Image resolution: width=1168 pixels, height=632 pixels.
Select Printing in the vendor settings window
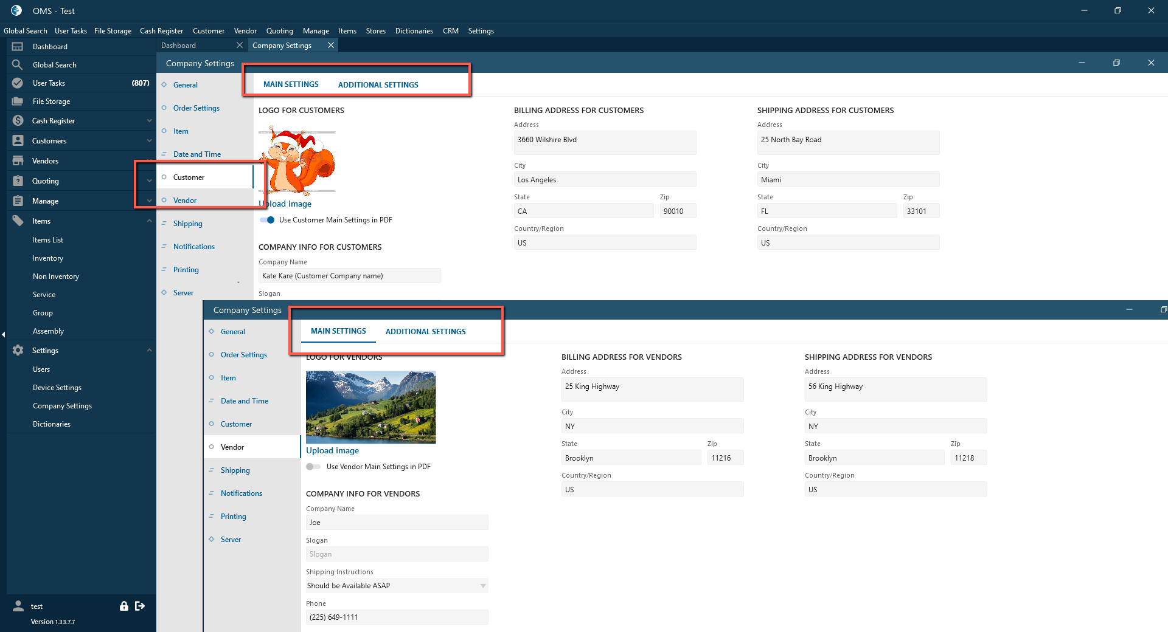pyautogui.click(x=234, y=517)
